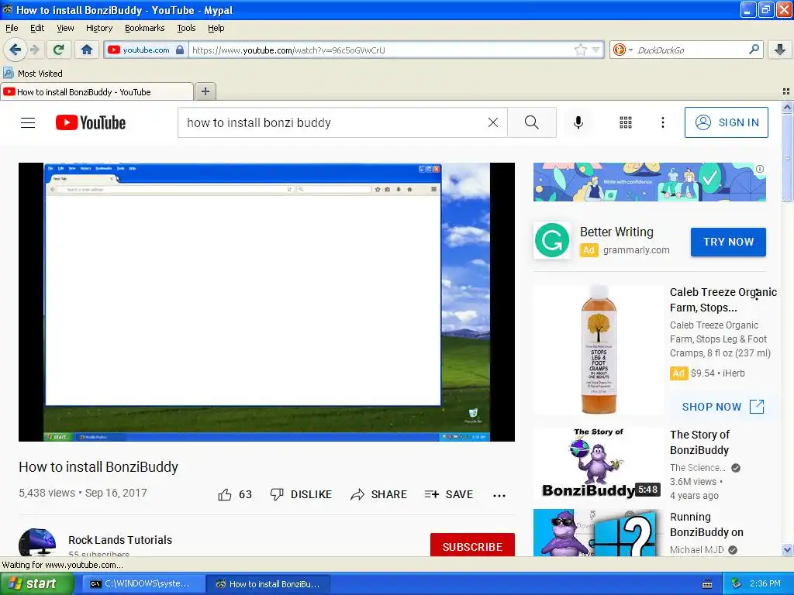Image resolution: width=794 pixels, height=595 pixels.
Task: Select the How to install BonziBuddy tab
Action: 97,91
